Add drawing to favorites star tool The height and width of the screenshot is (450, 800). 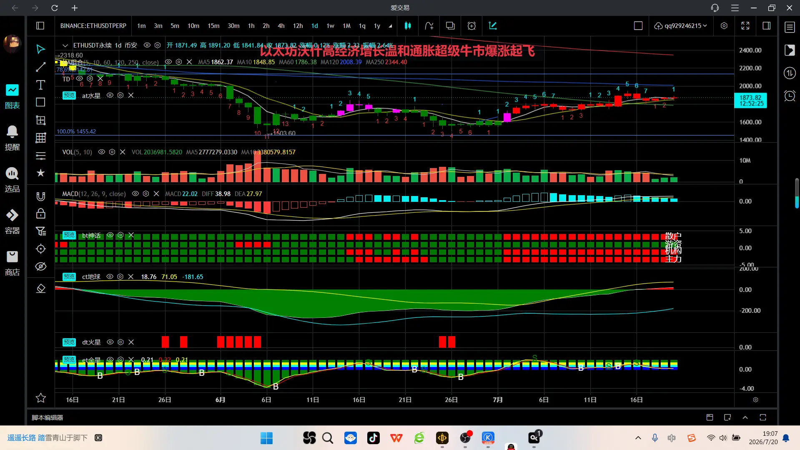point(40,173)
